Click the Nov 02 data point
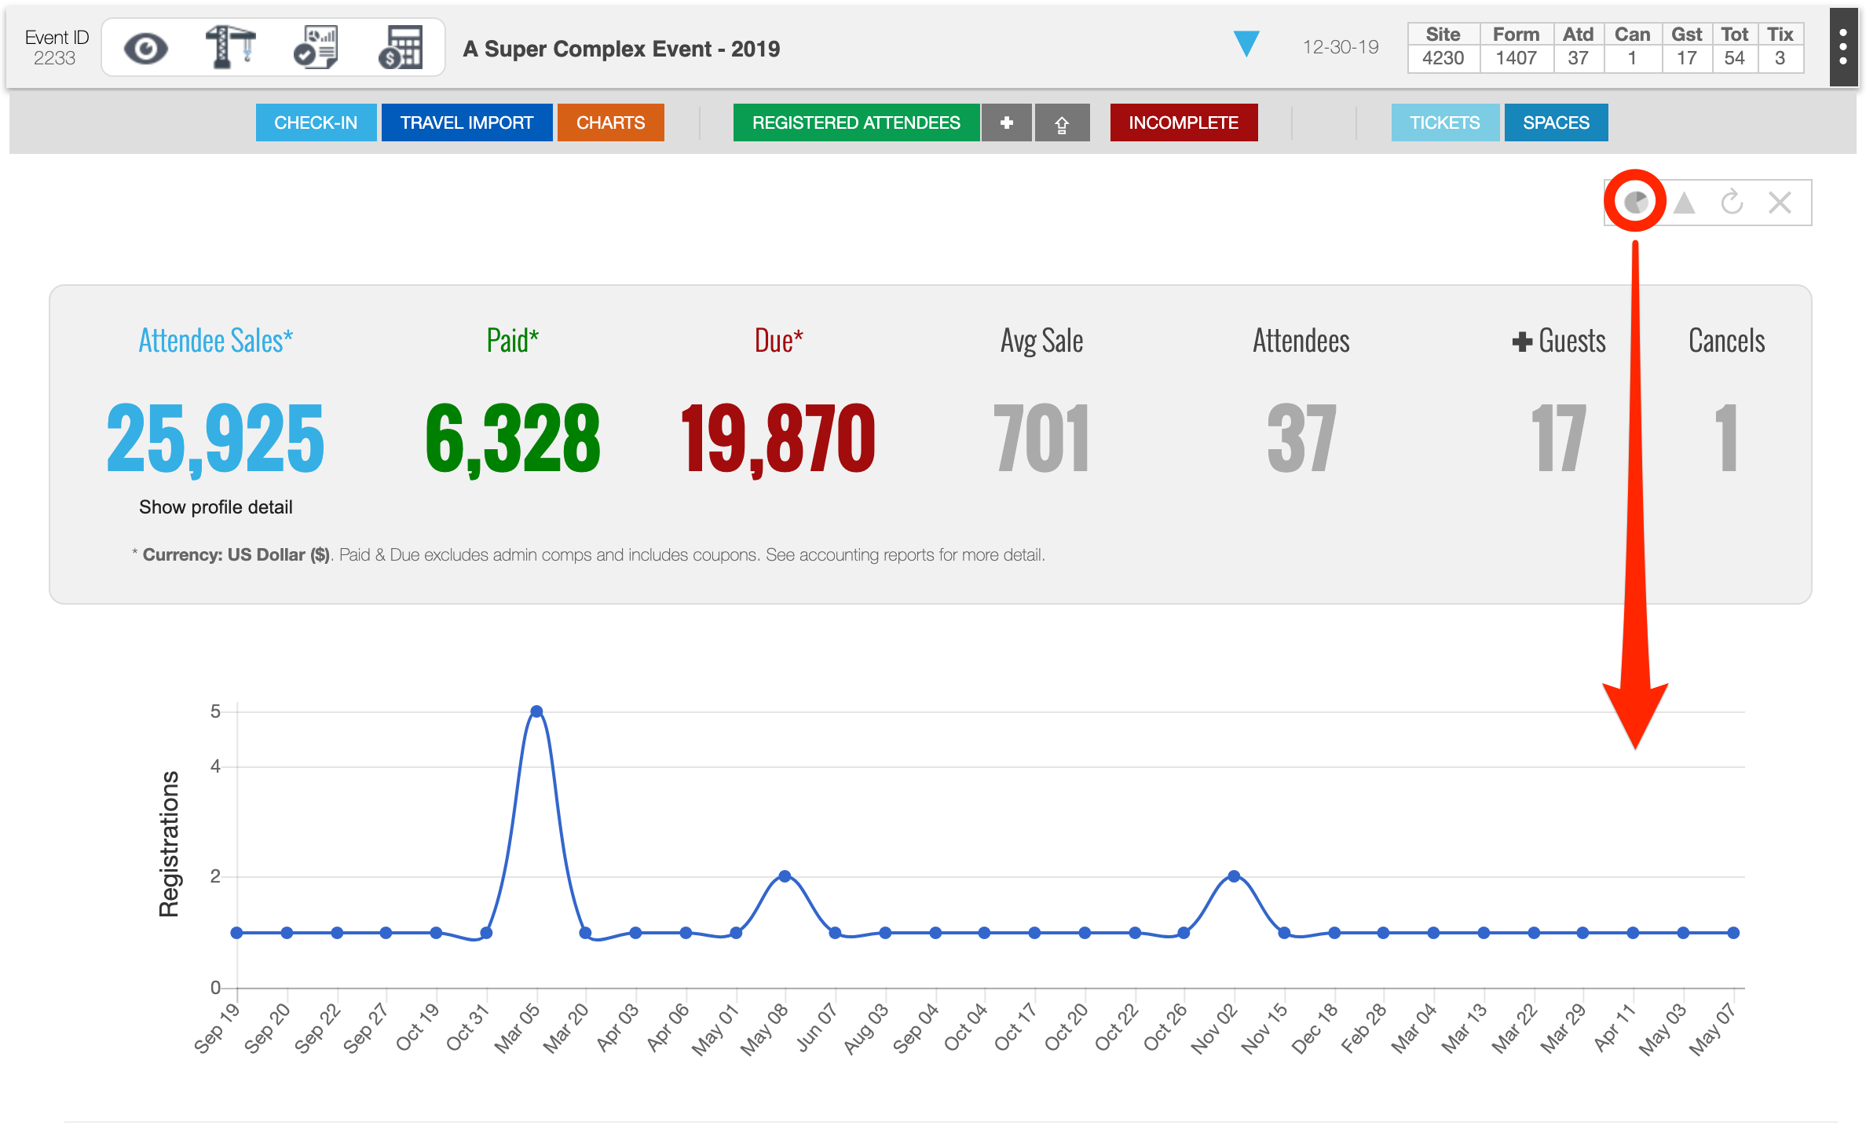Image resolution: width=1866 pixels, height=1137 pixels. [x=1234, y=876]
